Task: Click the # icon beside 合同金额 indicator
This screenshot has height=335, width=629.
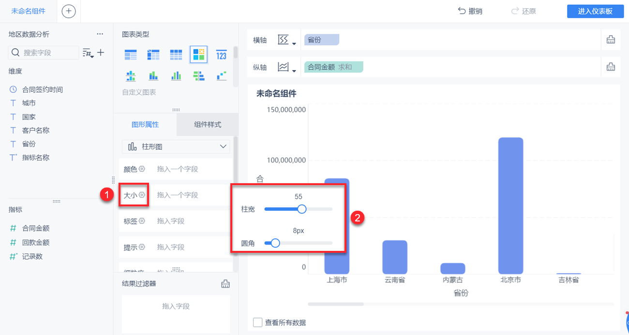Action: [13, 228]
